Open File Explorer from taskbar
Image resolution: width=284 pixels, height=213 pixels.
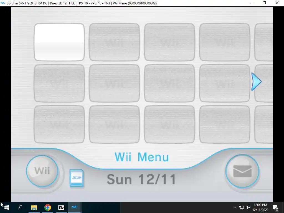[x=34, y=207]
